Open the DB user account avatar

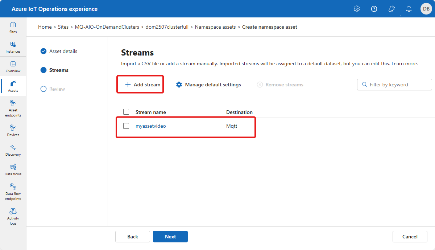(x=426, y=9)
